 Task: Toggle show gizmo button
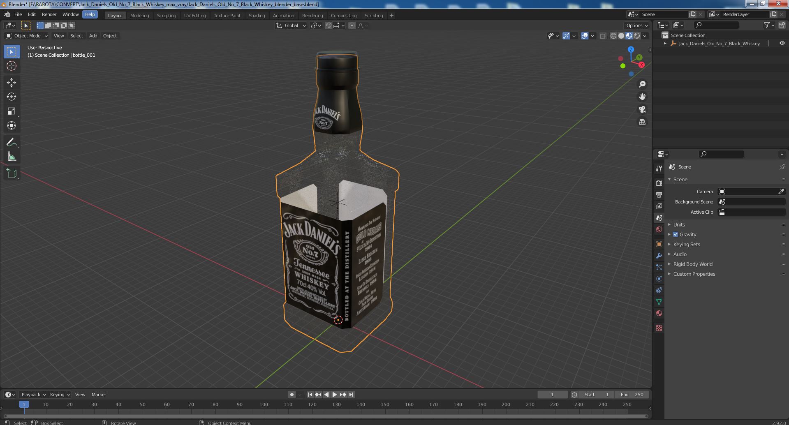(x=566, y=36)
